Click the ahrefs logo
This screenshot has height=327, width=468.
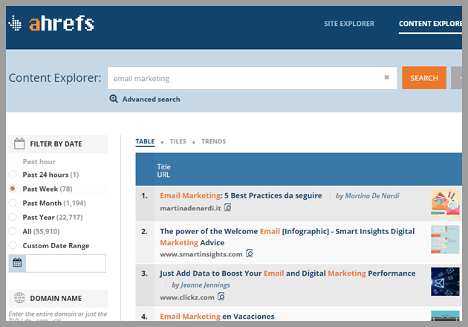[51, 23]
